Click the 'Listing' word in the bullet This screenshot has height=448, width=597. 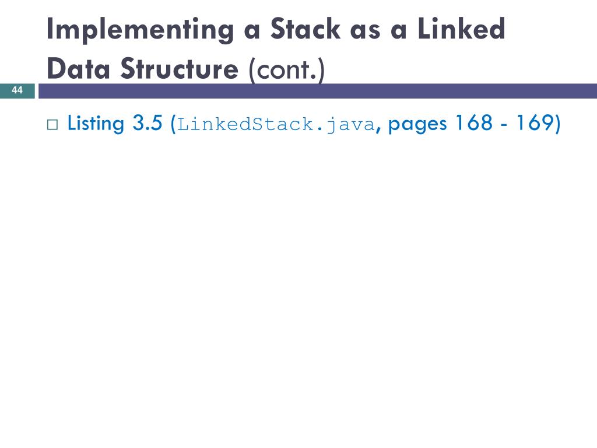point(96,124)
